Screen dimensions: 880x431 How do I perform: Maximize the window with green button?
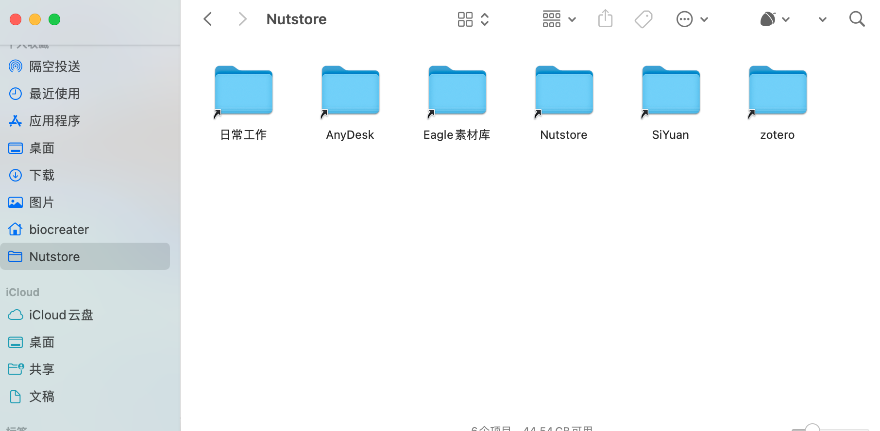(x=54, y=19)
